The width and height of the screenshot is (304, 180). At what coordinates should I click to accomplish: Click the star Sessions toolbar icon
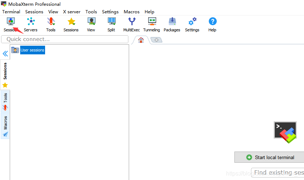71,21
